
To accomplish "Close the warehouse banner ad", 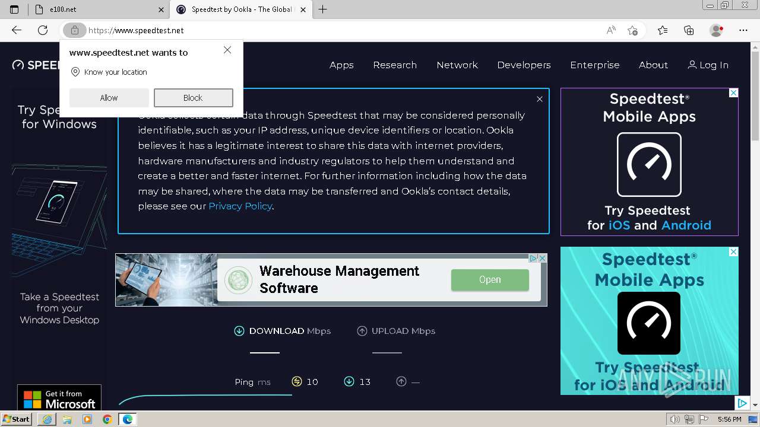I will [542, 258].
